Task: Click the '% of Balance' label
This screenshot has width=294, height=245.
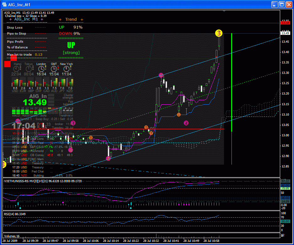Action: [x=17, y=47]
